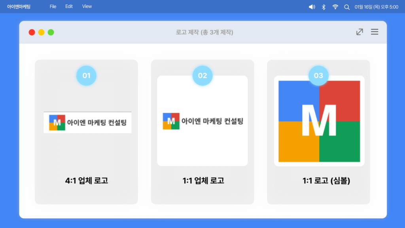This screenshot has height=228, width=405.
Task: Click the yellow minimize window button
Action: pos(41,32)
